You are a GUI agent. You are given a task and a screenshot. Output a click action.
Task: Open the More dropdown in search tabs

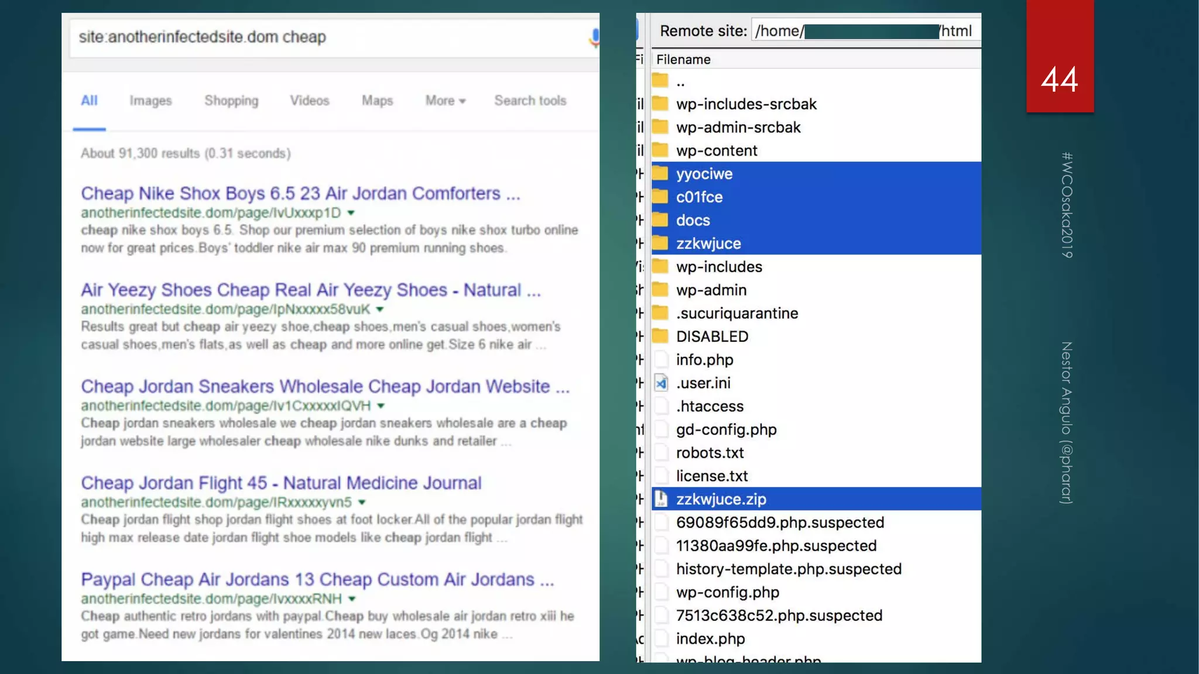tap(446, 101)
